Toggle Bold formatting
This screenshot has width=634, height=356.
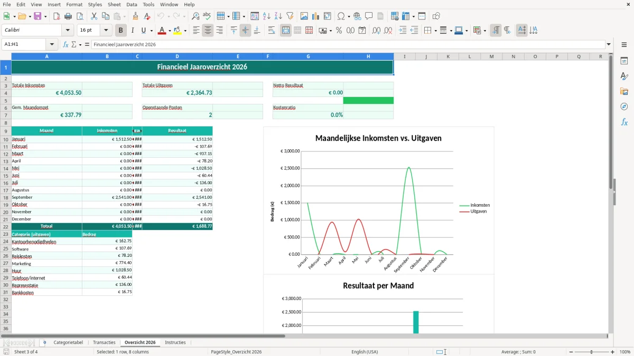(121, 31)
